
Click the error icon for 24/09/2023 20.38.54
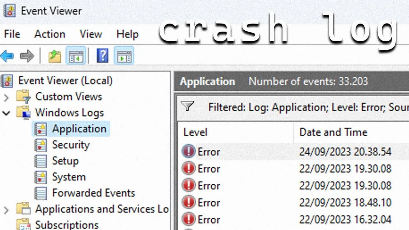click(189, 151)
